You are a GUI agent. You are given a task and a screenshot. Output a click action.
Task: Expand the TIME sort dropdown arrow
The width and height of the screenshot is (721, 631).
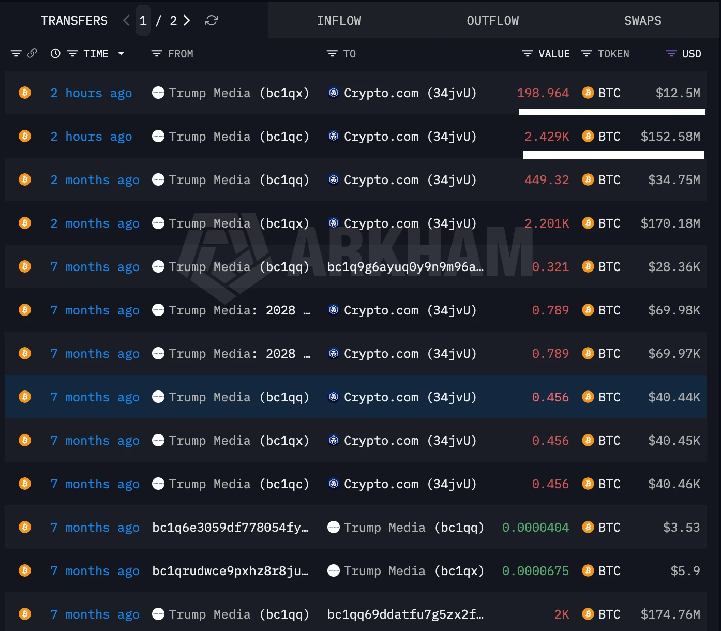pyautogui.click(x=121, y=53)
